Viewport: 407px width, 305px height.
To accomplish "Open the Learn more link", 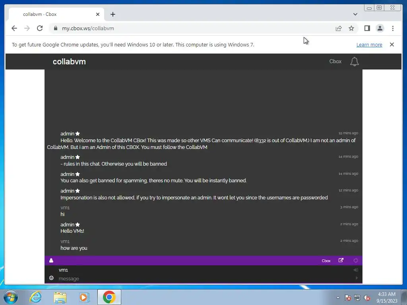I will pyautogui.click(x=369, y=44).
